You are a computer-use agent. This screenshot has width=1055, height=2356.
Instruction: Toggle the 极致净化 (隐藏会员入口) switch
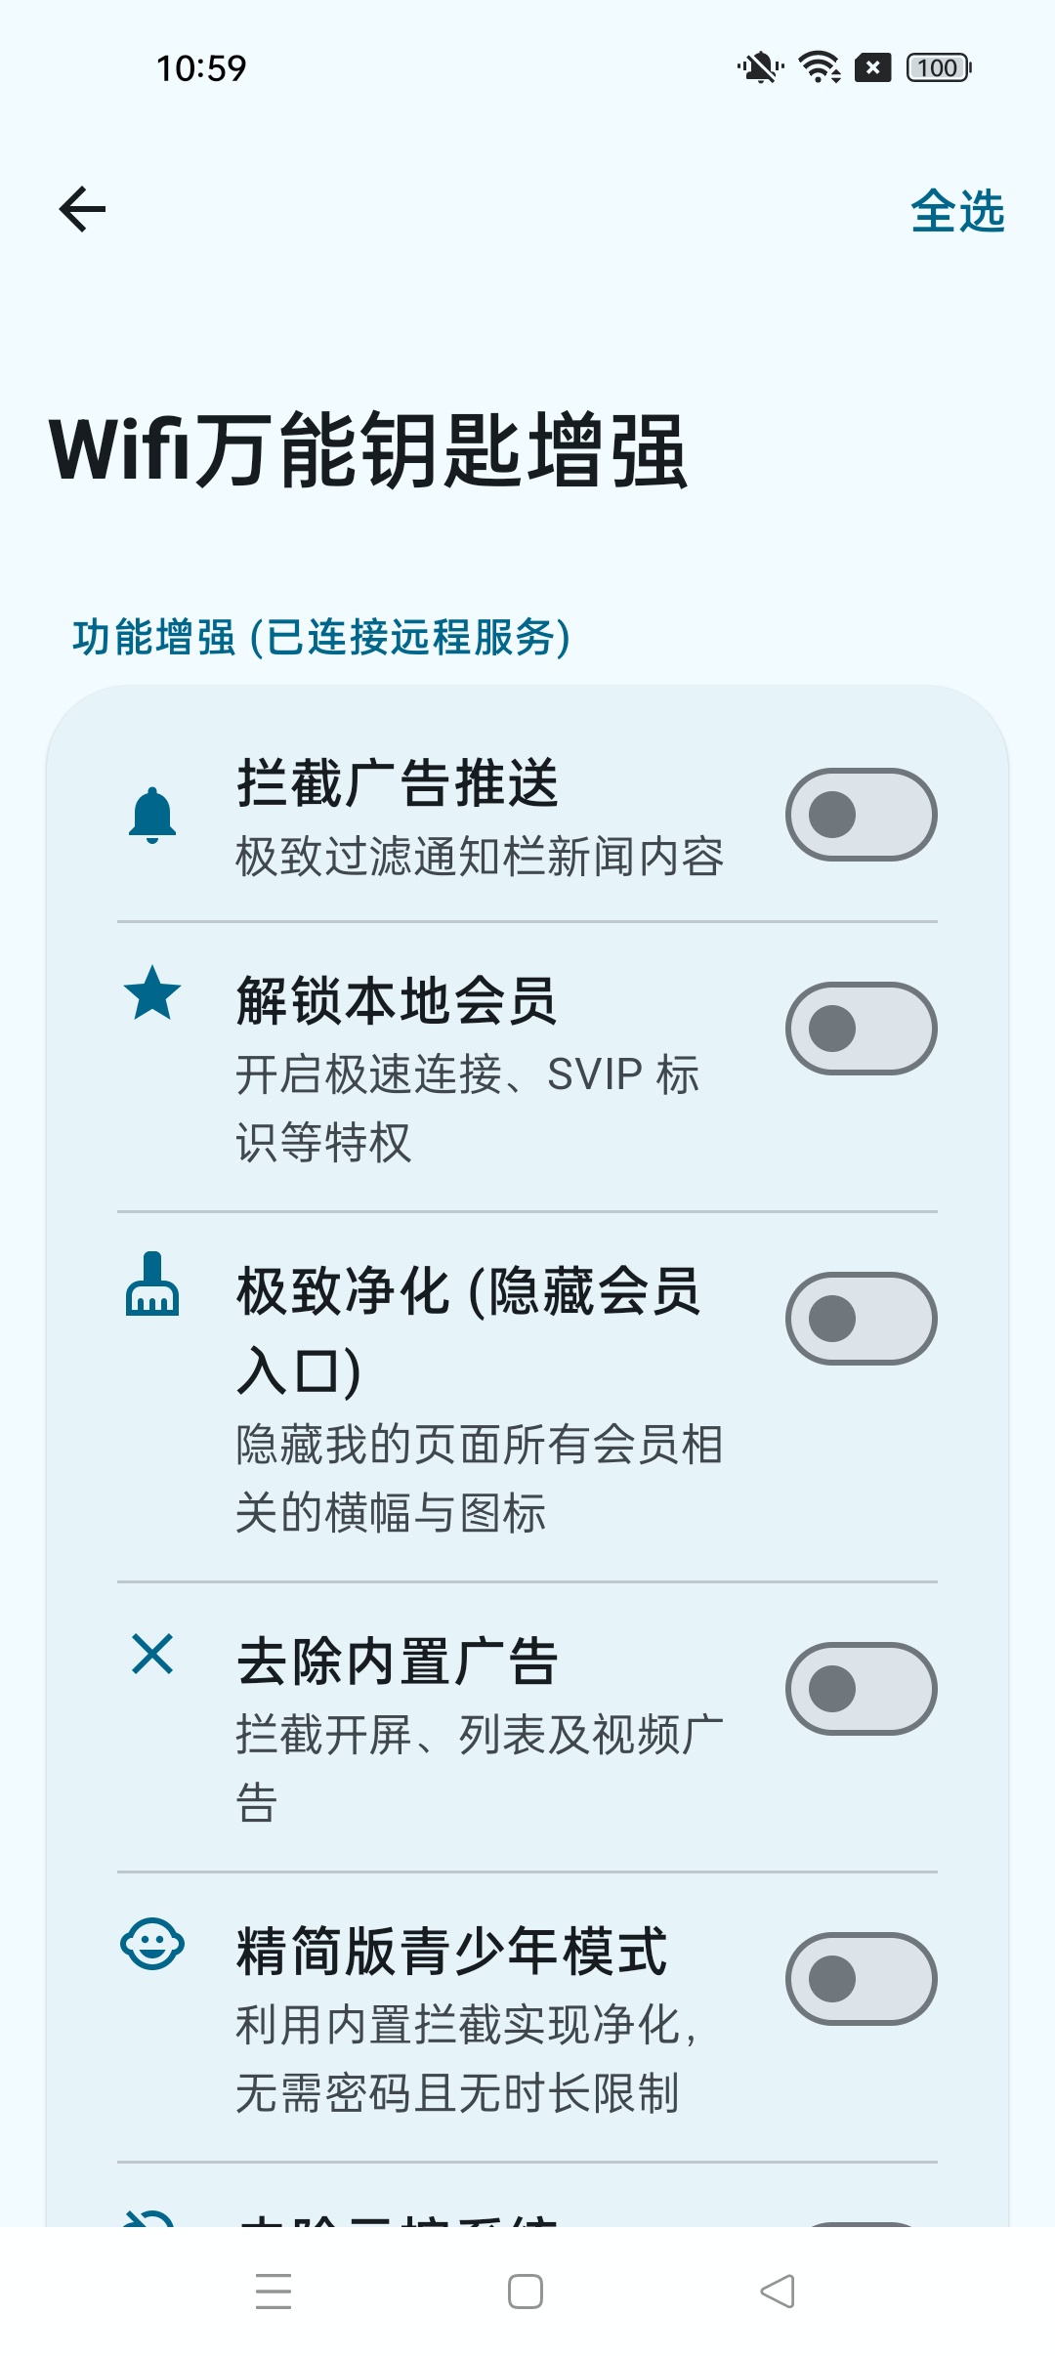coord(862,1319)
